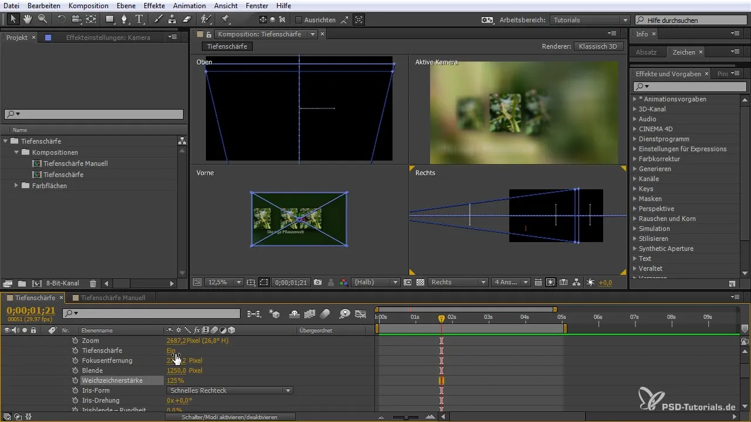The image size is (751, 422).
Task: Click the exposure value +0,0
Action: point(605,283)
